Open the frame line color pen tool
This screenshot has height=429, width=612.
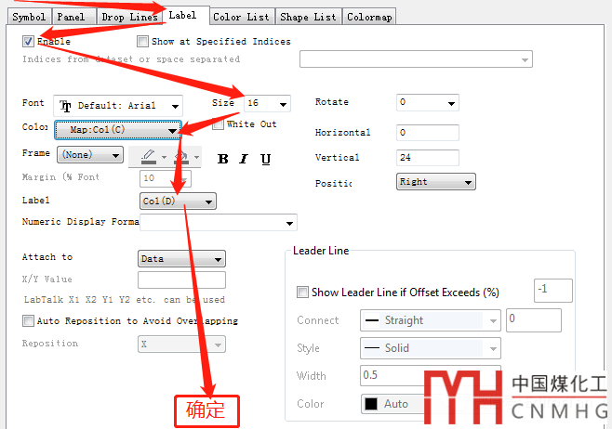tap(149, 156)
